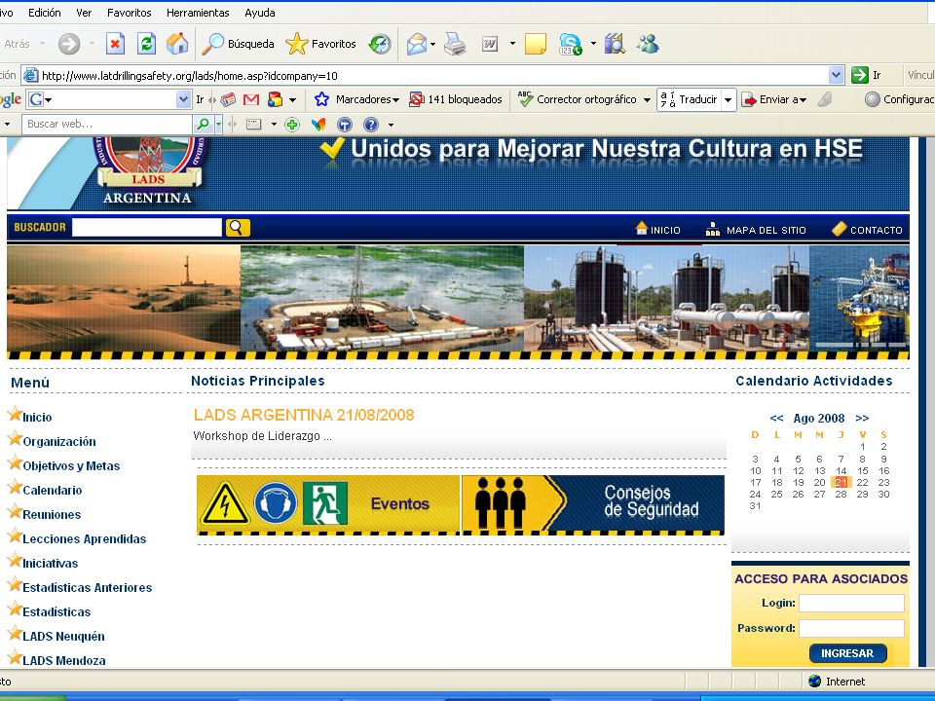Expand the Traducir dropdown arrow
The width and height of the screenshot is (935, 701).
(729, 99)
